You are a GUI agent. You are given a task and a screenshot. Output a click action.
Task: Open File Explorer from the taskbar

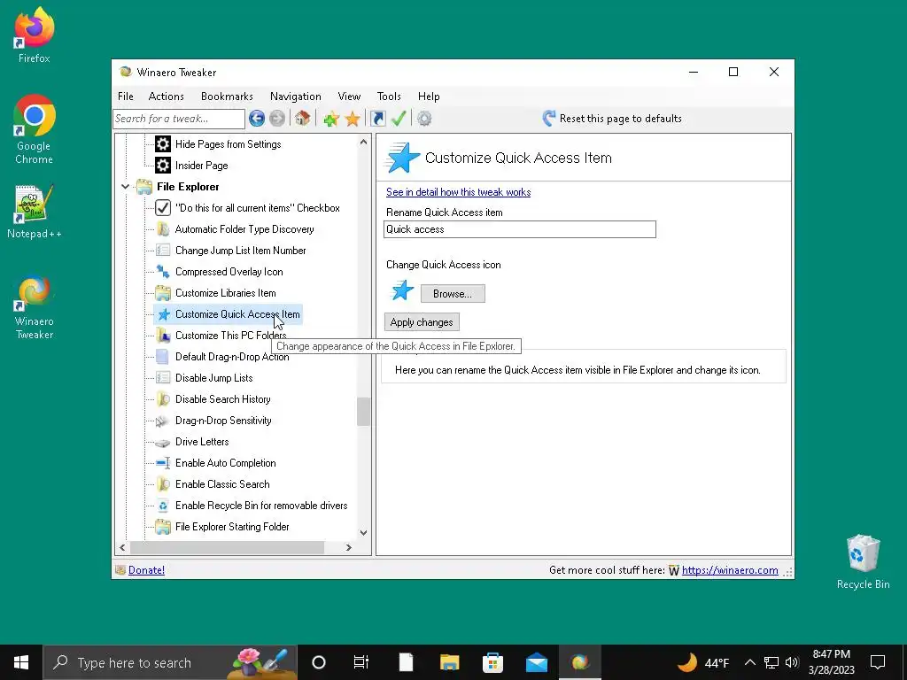pyautogui.click(x=449, y=662)
